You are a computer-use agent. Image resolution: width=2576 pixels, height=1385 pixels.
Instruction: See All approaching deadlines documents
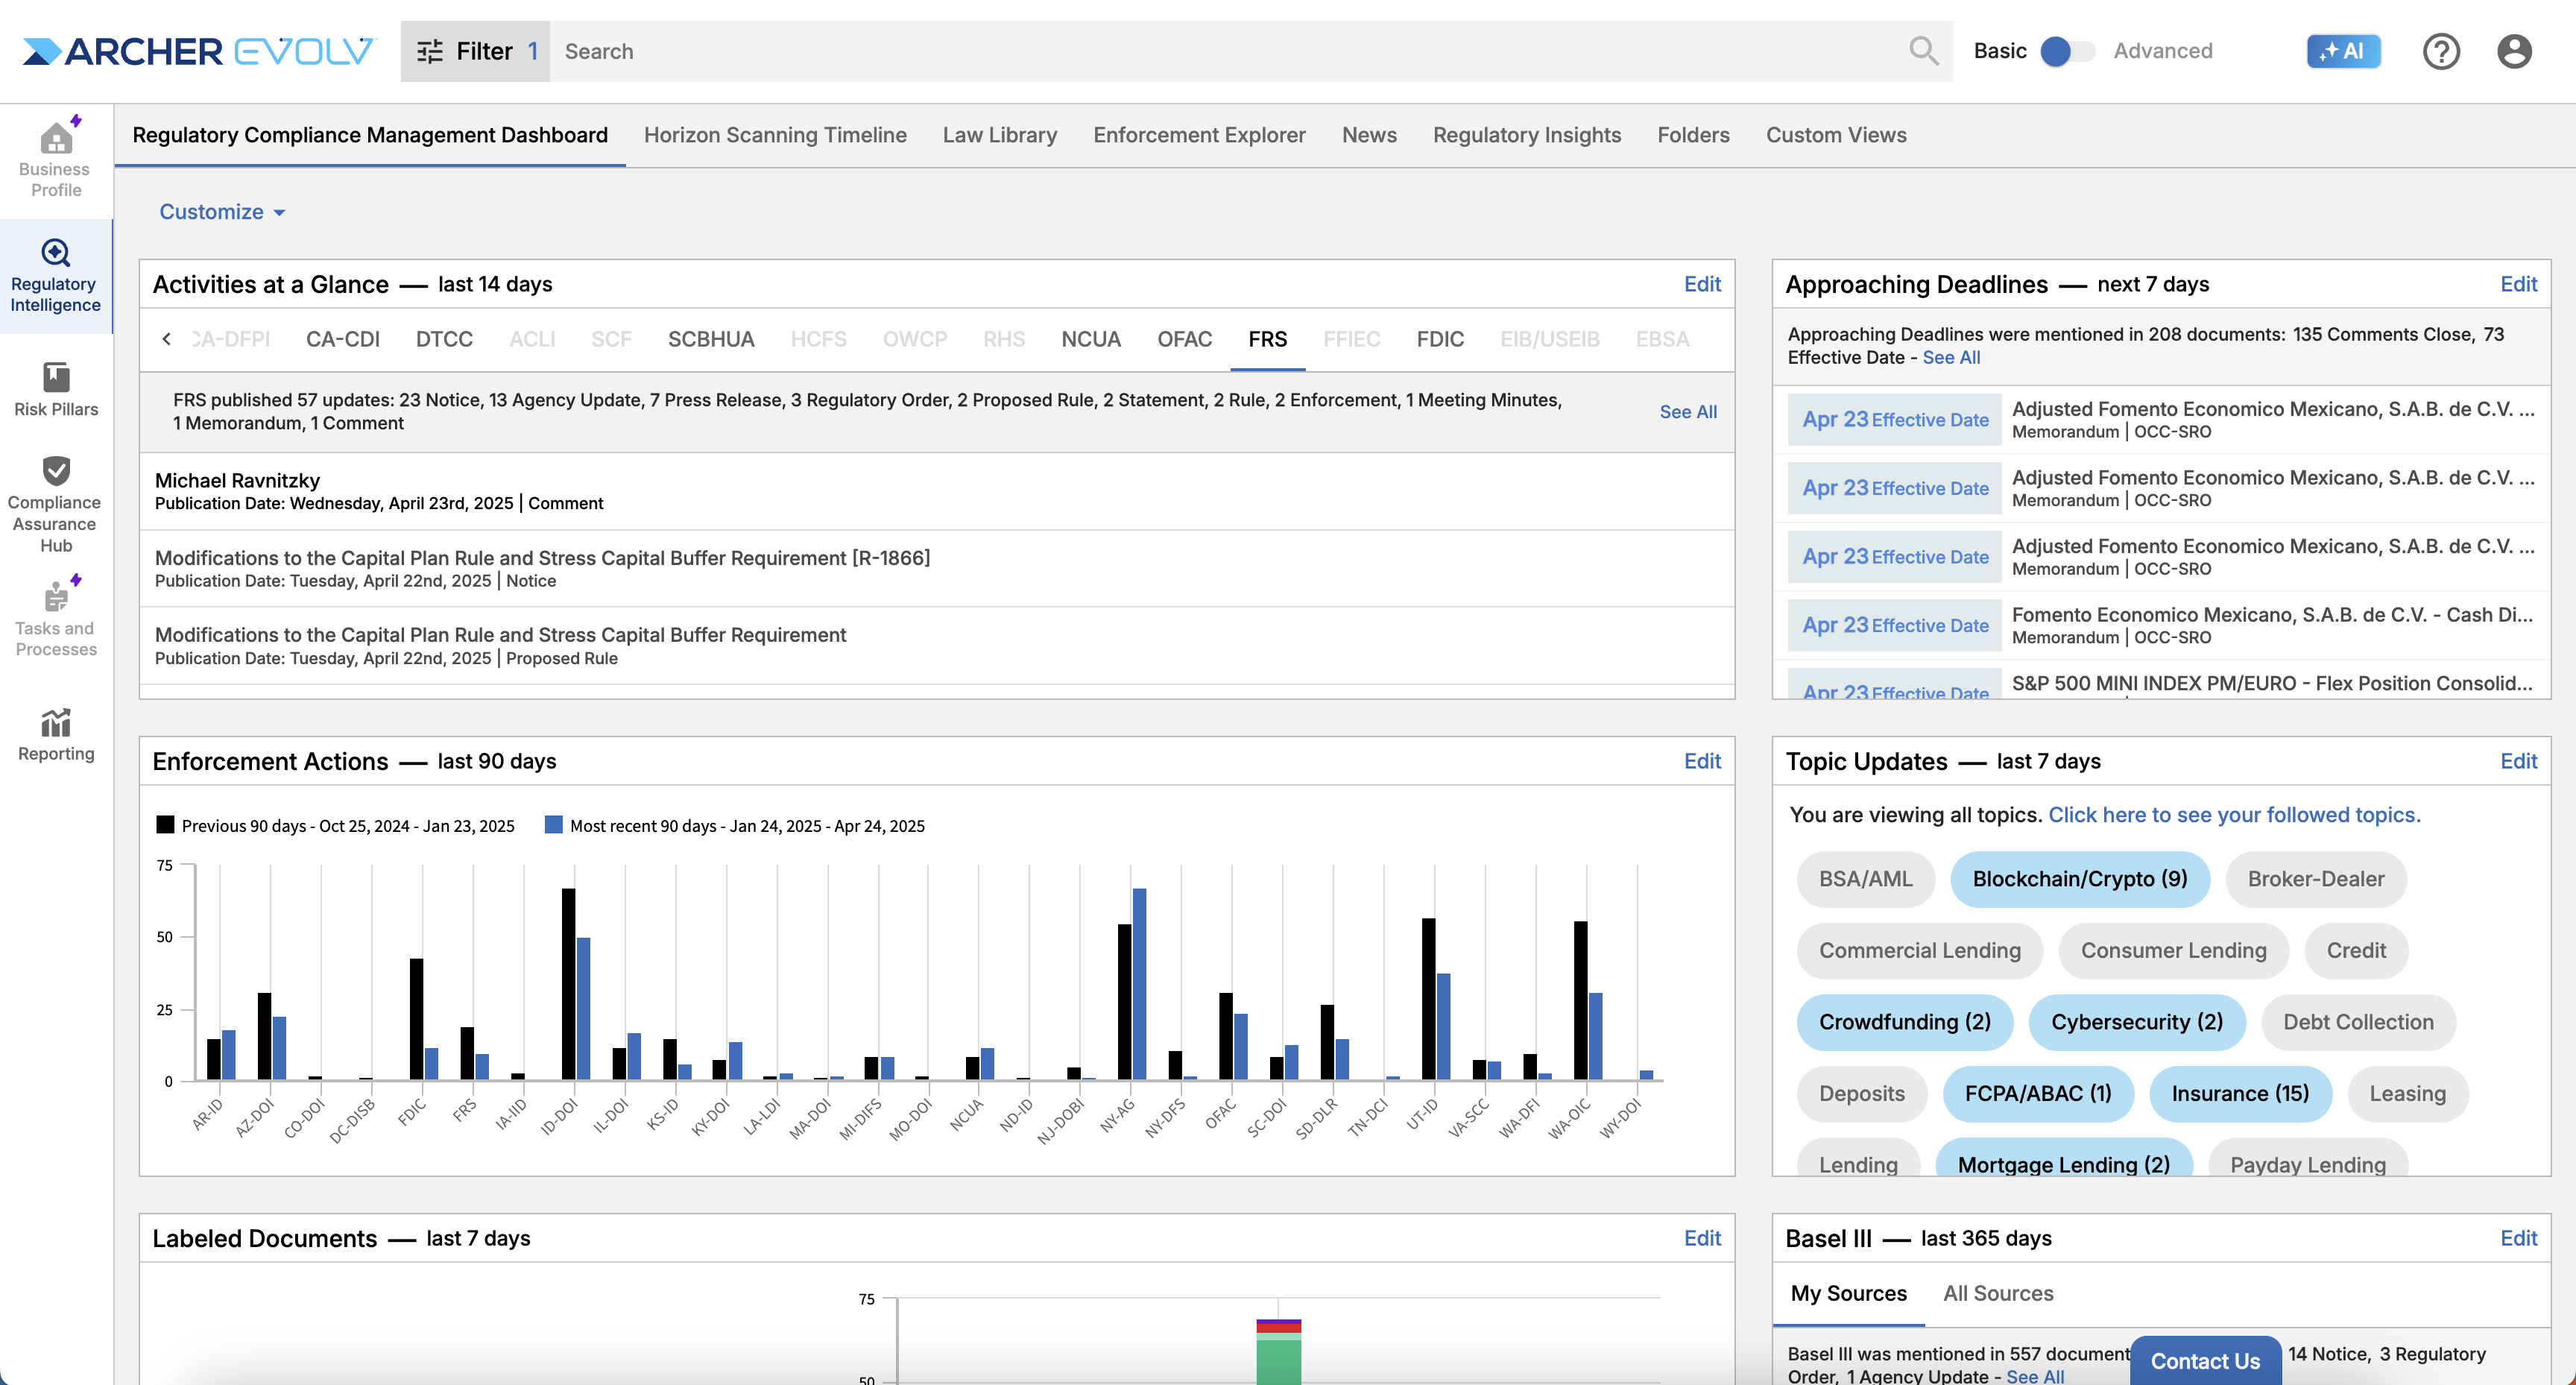point(1950,358)
